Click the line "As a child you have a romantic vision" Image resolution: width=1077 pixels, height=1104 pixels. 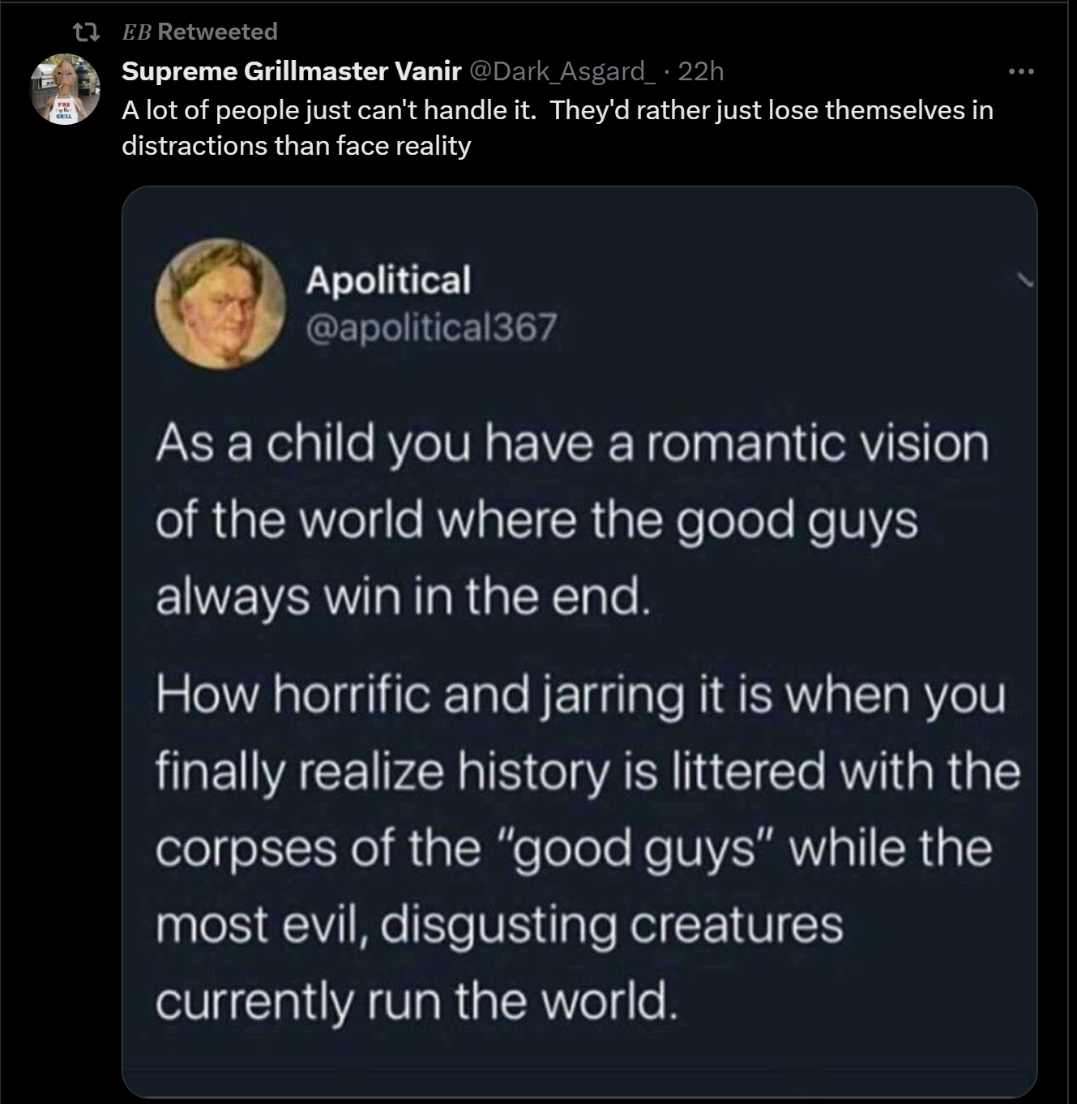[x=572, y=444]
